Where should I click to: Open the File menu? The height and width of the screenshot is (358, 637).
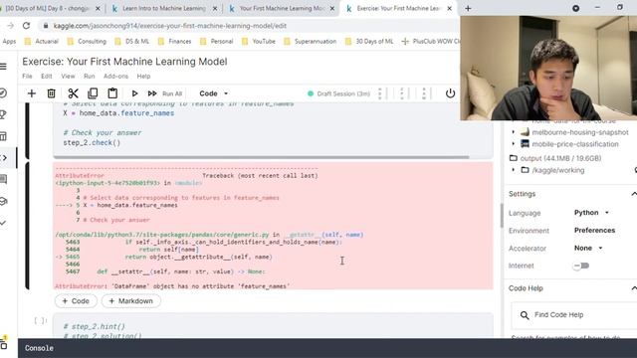pos(27,77)
